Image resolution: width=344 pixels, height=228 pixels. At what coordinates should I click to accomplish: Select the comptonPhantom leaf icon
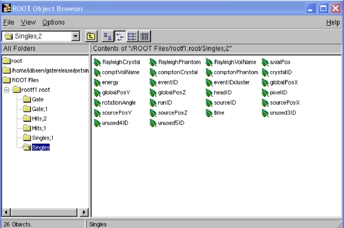[209, 72]
